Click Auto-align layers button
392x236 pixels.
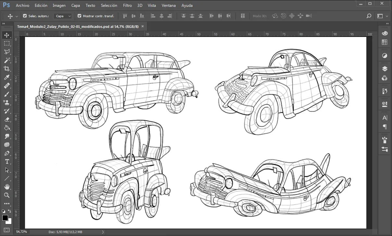pyautogui.click(x=243, y=16)
